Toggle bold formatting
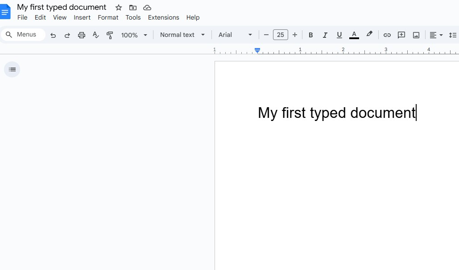Screen dimensions: 459x270 (311, 35)
